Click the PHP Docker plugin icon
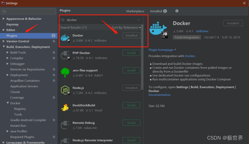This screenshot has height=144, width=249. (x=65, y=55)
